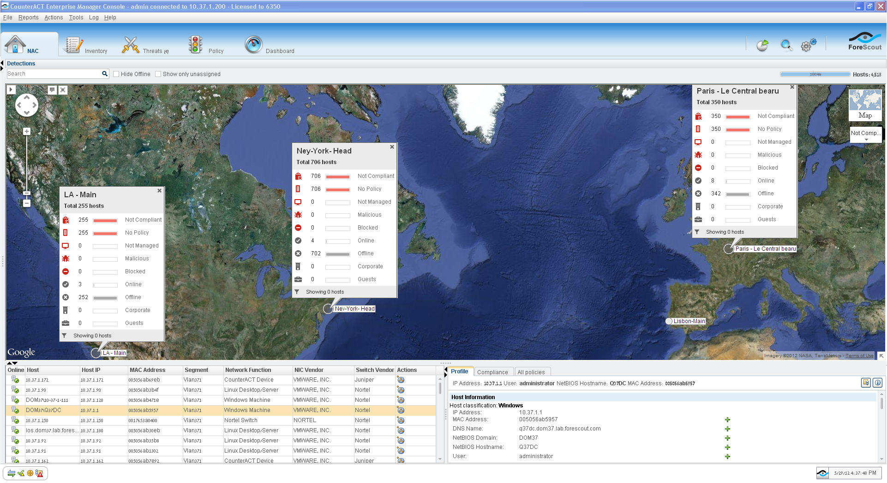Click the magnifying glass toolbar icon

tap(786, 45)
